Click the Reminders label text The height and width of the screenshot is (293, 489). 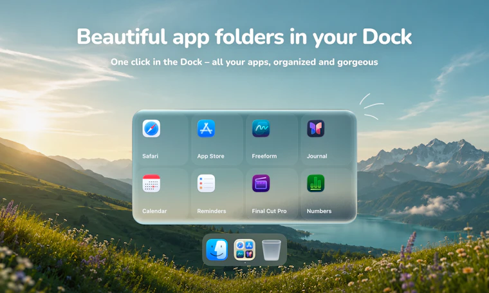(212, 211)
